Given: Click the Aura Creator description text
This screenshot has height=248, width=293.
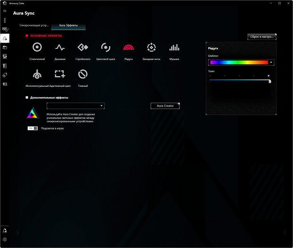Looking at the screenshot, I should tap(71, 118).
